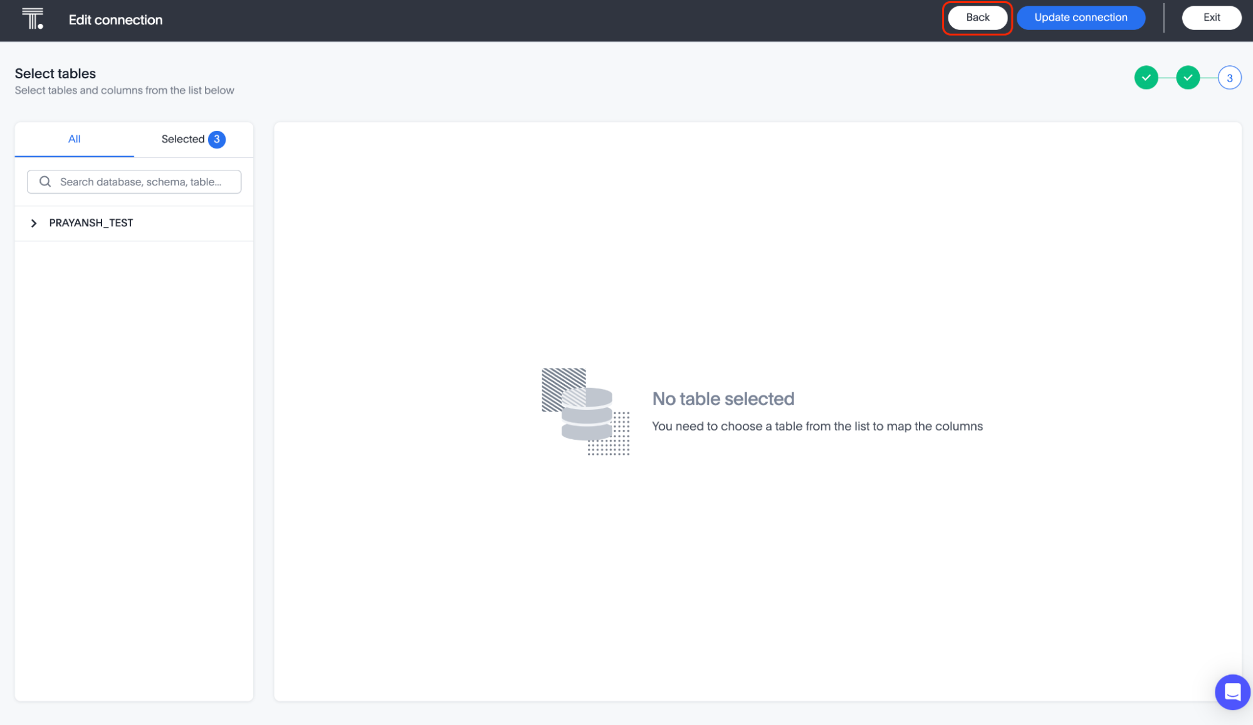Click the ThoughtSpot logo icon
Image resolution: width=1253 pixels, height=725 pixels.
pos(33,19)
